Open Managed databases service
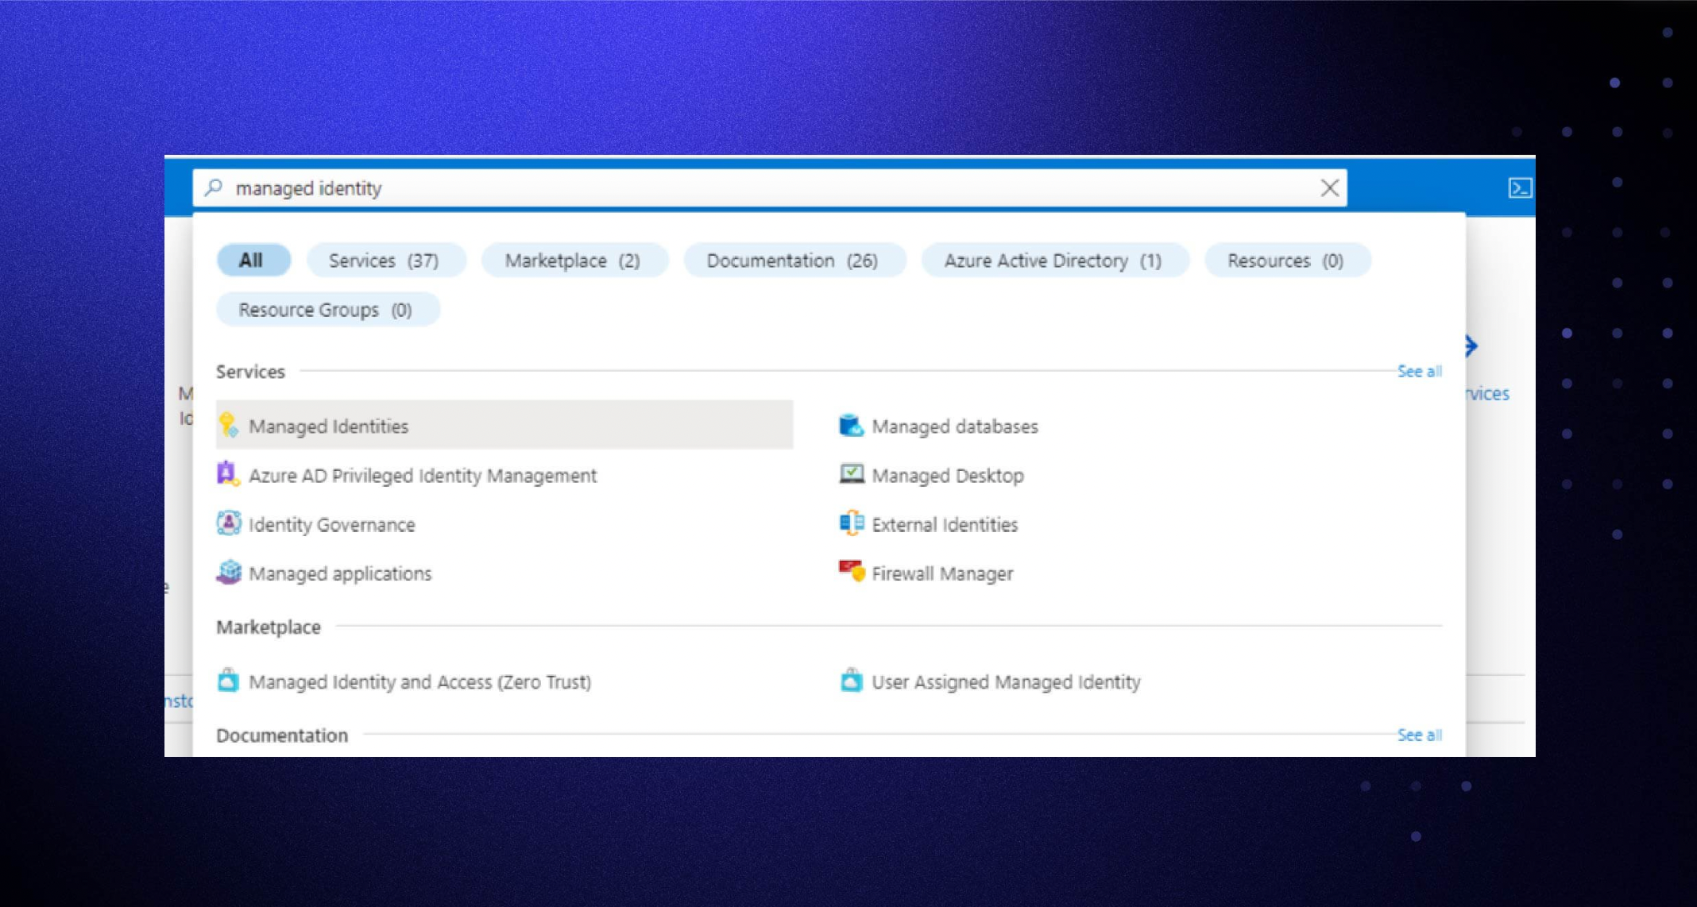The width and height of the screenshot is (1697, 907). coord(955,426)
